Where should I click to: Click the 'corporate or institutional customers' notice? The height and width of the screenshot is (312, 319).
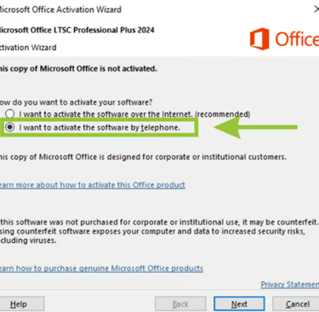[x=143, y=157]
